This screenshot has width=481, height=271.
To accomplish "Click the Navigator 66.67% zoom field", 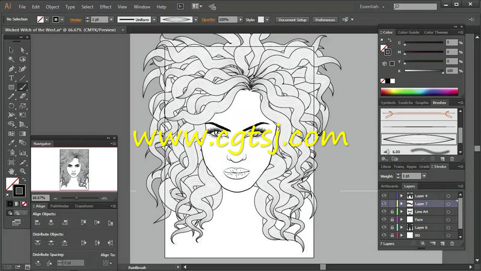I will (x=40, y=198).
